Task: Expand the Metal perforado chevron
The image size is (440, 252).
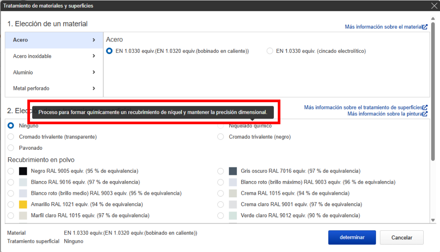Action: coord(94,89)
